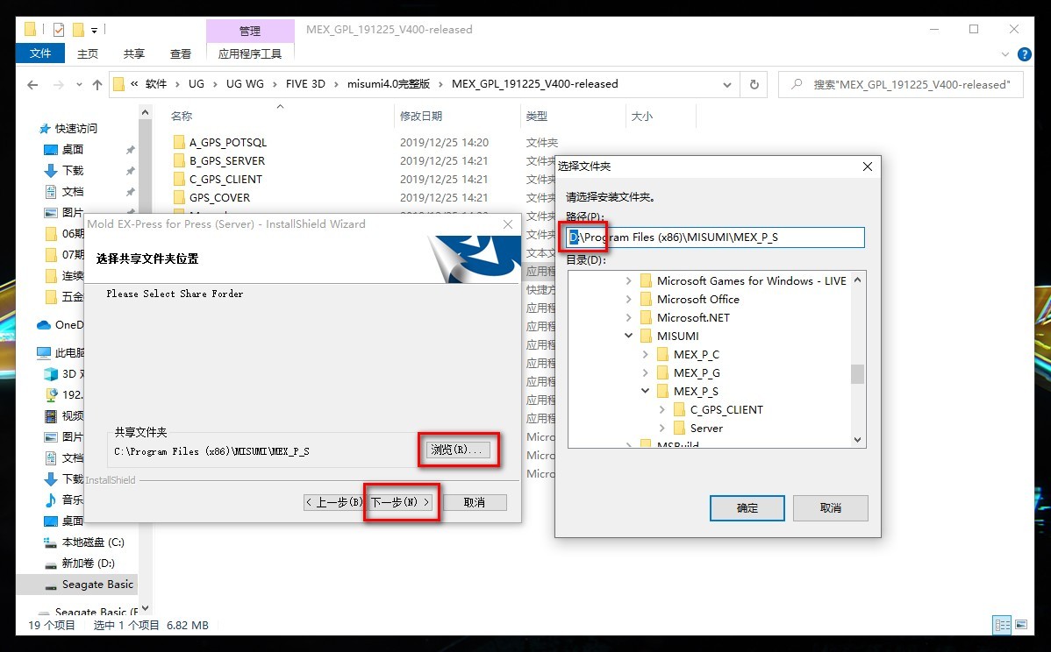Switch to the 查看 ribbon tab

pos(180,53)
